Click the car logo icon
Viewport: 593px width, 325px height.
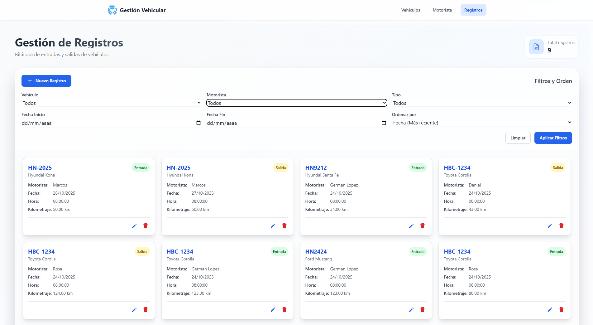click(112, 10)
